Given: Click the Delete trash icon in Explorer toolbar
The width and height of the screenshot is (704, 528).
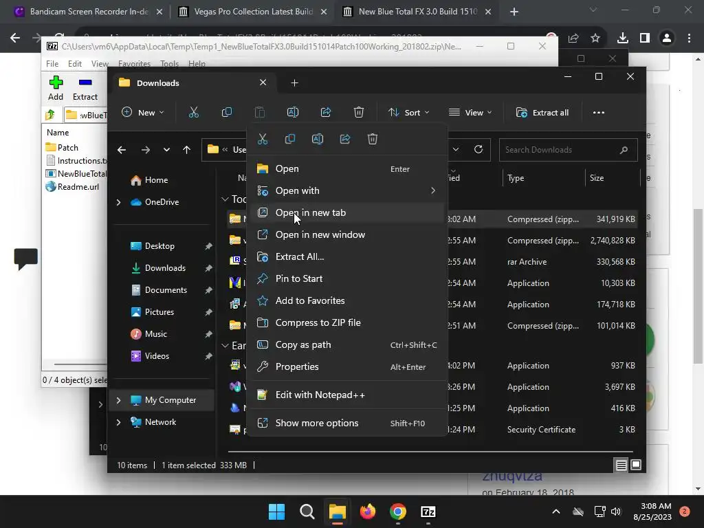Looking at the screenshot, I should (359, 112).
